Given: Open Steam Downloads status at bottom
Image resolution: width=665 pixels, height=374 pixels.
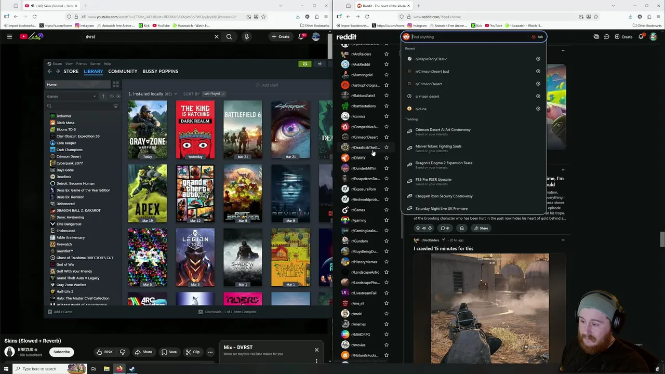Looking at the screenshot, I should point(227,312).
